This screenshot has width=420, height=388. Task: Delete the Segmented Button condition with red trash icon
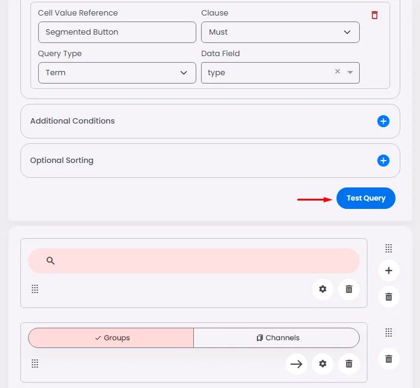(x=375, y=15)
